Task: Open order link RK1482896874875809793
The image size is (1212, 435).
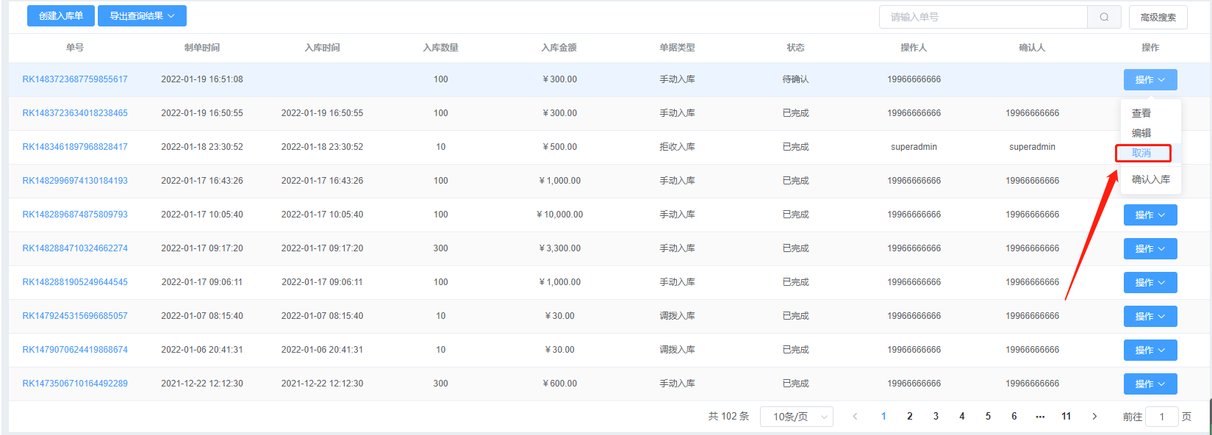Action: coord(75,215)
